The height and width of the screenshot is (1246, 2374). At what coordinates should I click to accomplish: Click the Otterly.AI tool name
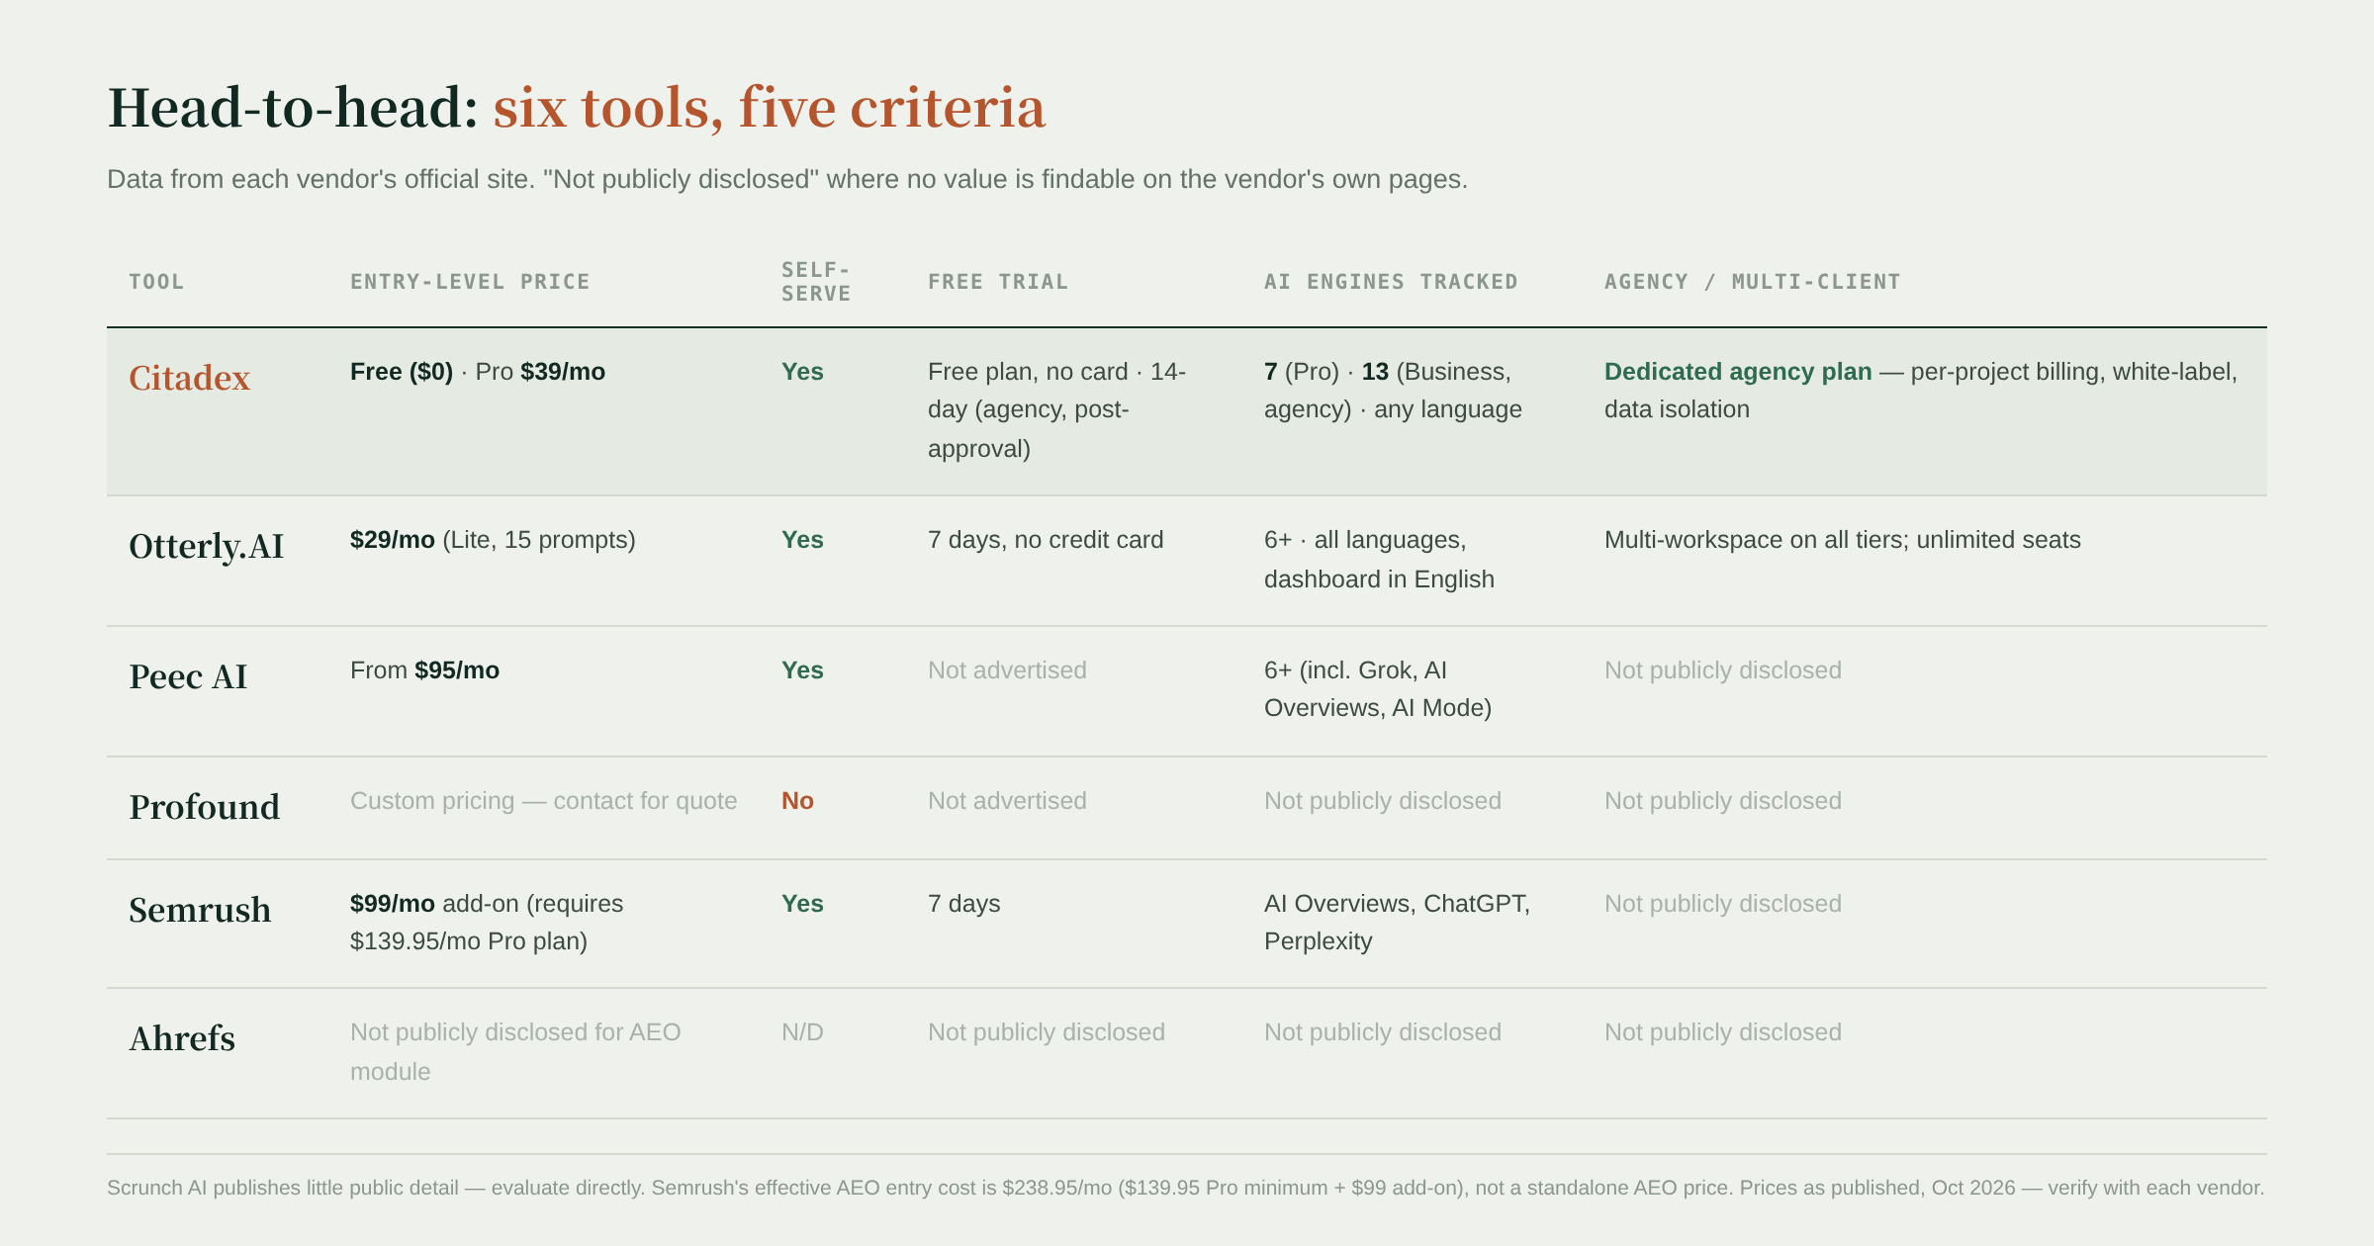[x=206, y=546]
